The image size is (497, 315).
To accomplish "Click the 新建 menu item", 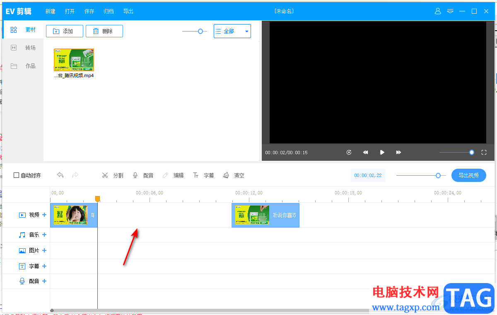I will point(51,11).
